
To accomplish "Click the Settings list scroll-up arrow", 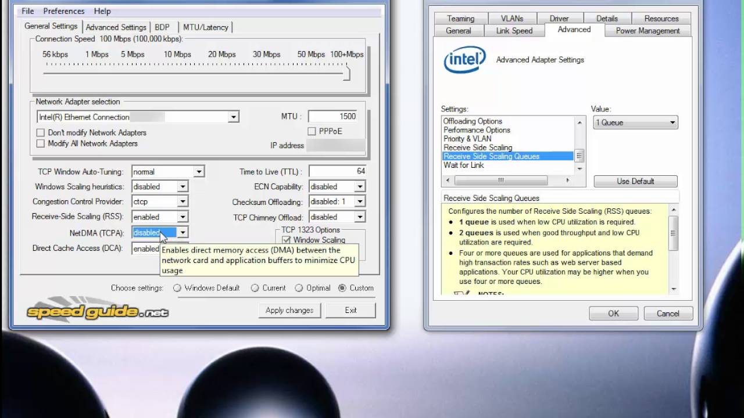I will 580,122.
